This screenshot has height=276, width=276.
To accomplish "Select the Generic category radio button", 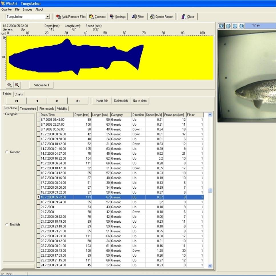I will point(7,152).
